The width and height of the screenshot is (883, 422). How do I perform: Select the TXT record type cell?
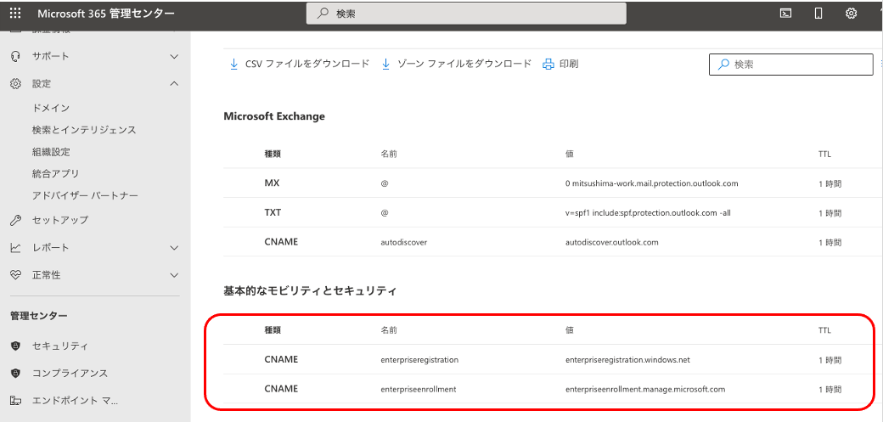pyautogui.click(x=273, y=213)
